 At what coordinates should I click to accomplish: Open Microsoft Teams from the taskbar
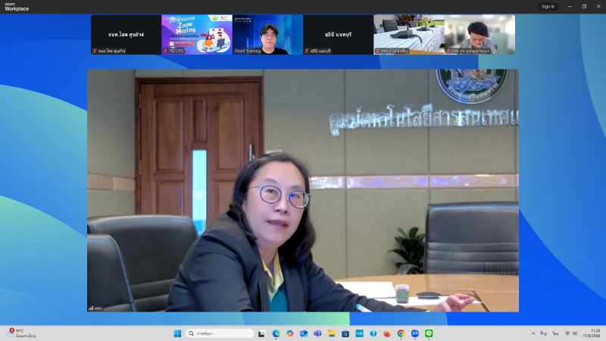click(x=317, y=333)
